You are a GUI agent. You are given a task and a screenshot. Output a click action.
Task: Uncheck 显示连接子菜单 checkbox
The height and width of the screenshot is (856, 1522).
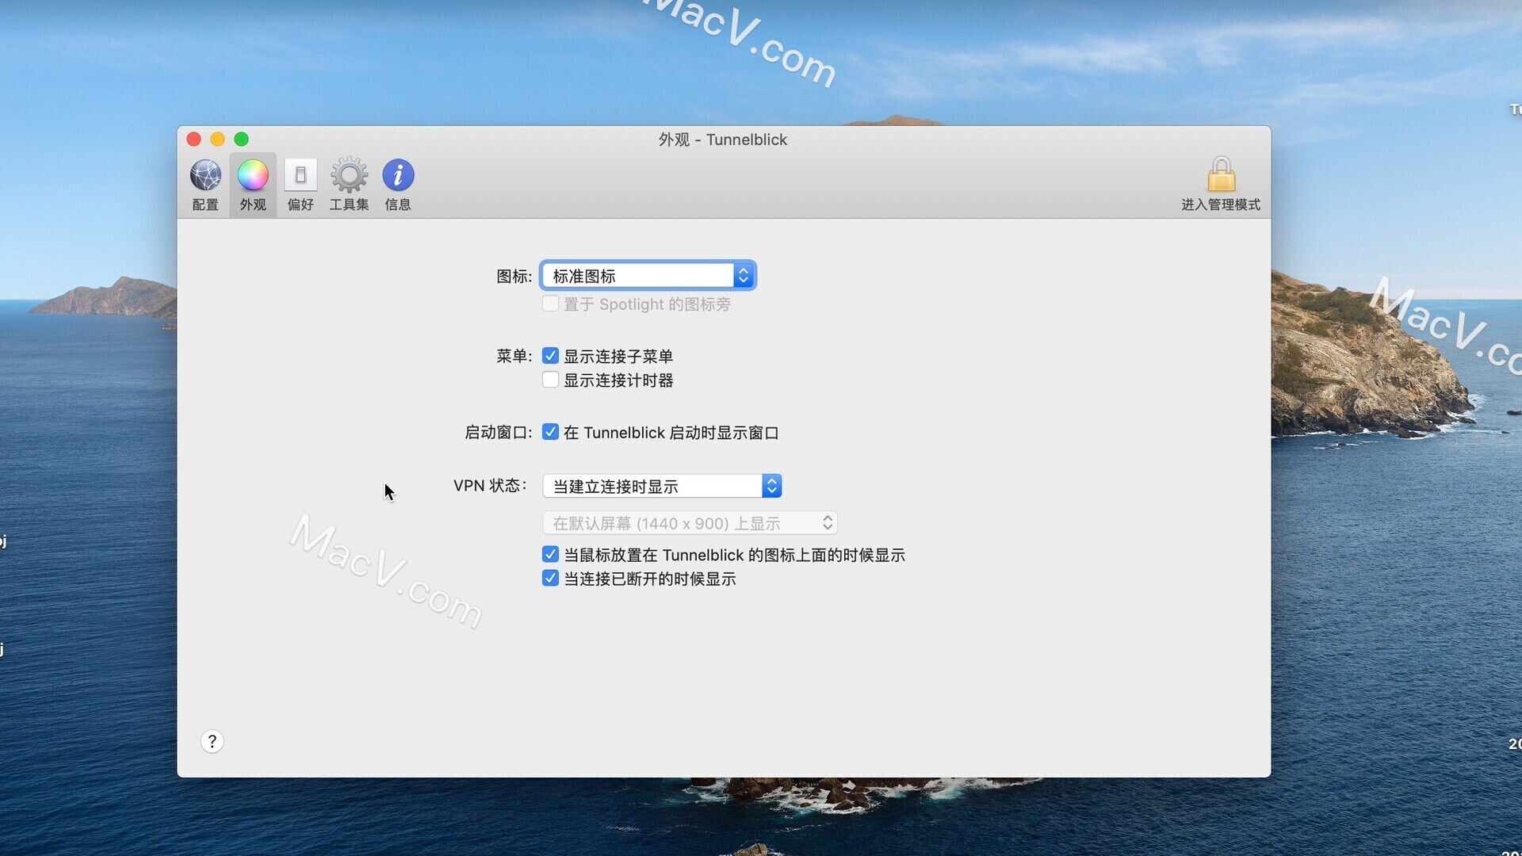click(550, 356)
